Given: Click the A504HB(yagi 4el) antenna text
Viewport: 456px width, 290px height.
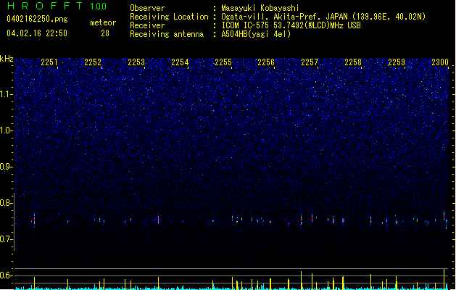Looking at the screenshot, I should pos(256,34).
